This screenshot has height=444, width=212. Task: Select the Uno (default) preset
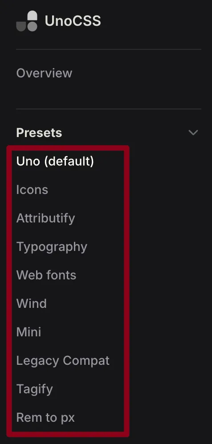tap(55, 161)
